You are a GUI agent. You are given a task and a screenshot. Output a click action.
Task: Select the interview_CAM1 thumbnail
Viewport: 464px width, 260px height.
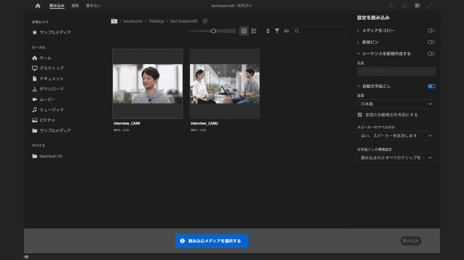147,84
